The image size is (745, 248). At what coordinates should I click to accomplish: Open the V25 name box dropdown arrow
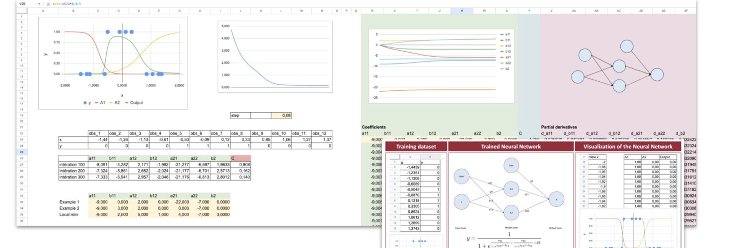pos(39,4)
